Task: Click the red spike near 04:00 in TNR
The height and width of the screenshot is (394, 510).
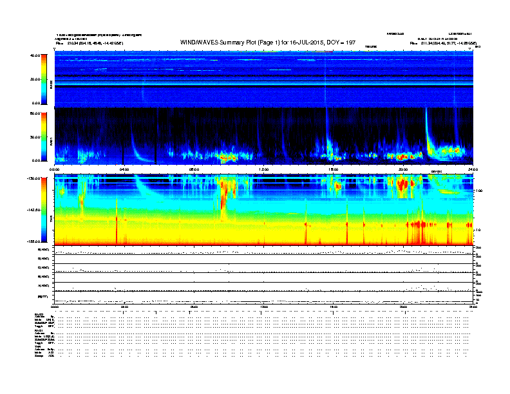Action: [x=117, y=221]
